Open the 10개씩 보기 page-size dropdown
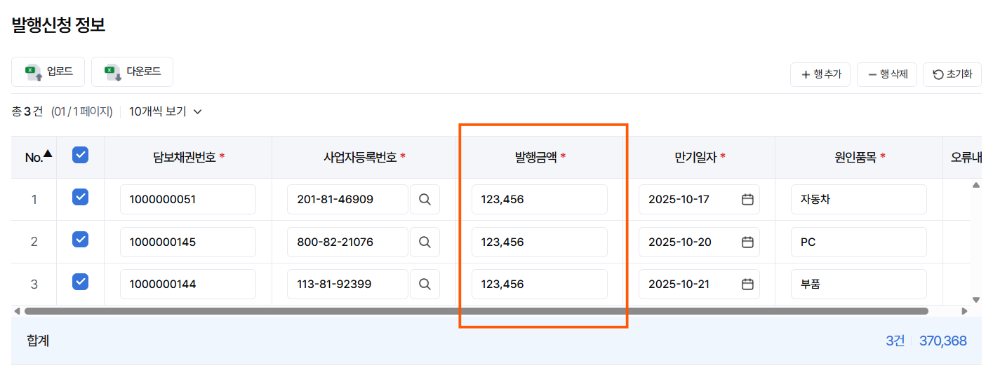 166,111
